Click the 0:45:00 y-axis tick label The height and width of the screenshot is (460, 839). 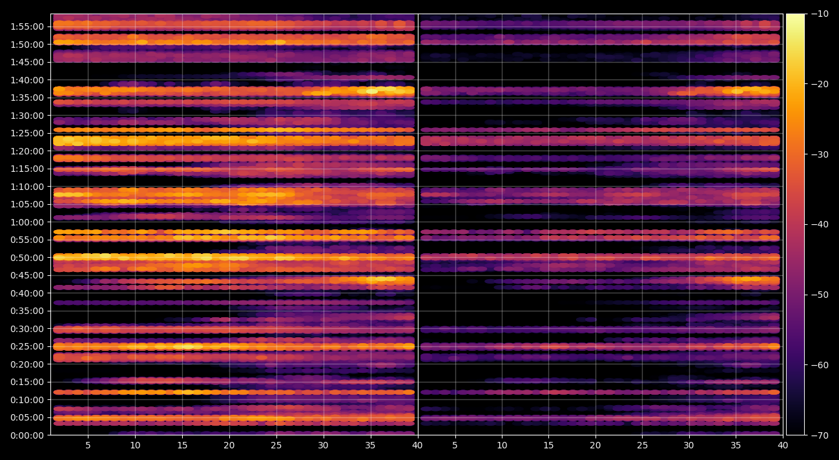click(x=27, y=275)
